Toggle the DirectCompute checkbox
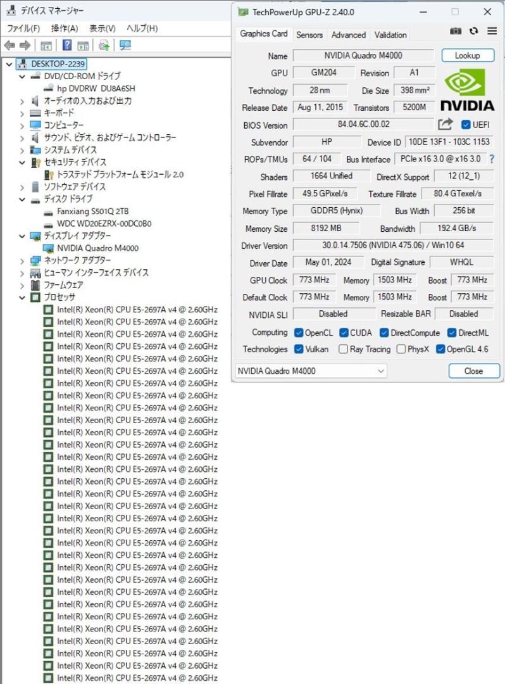 [384, 333]
